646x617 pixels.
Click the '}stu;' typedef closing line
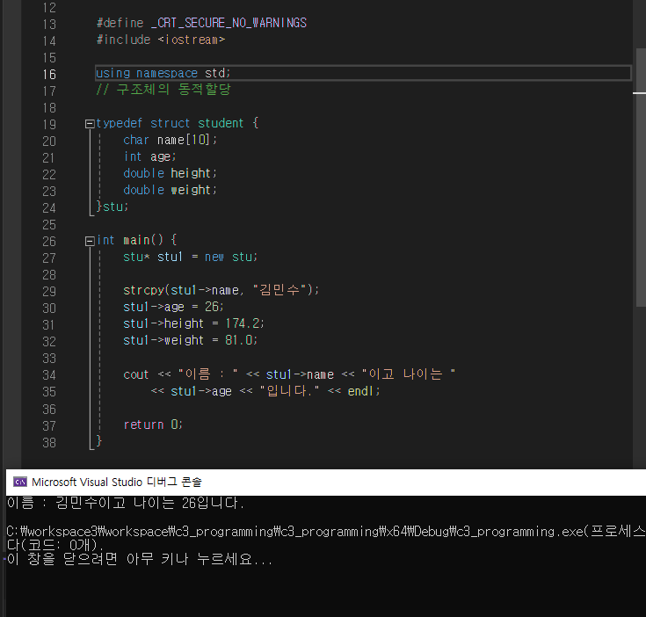pos(113,207)
